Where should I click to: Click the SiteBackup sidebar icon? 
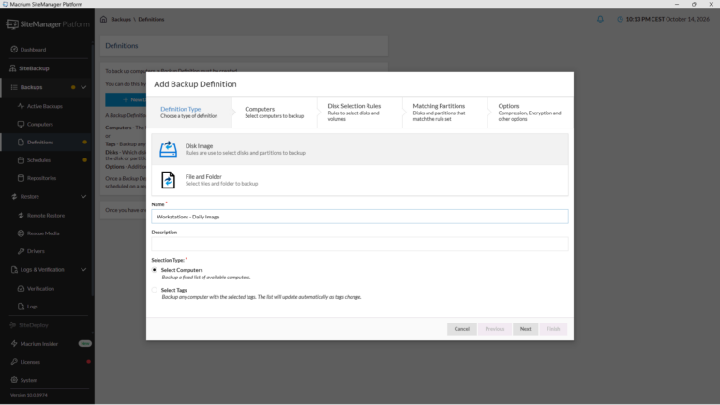[13, 68]
